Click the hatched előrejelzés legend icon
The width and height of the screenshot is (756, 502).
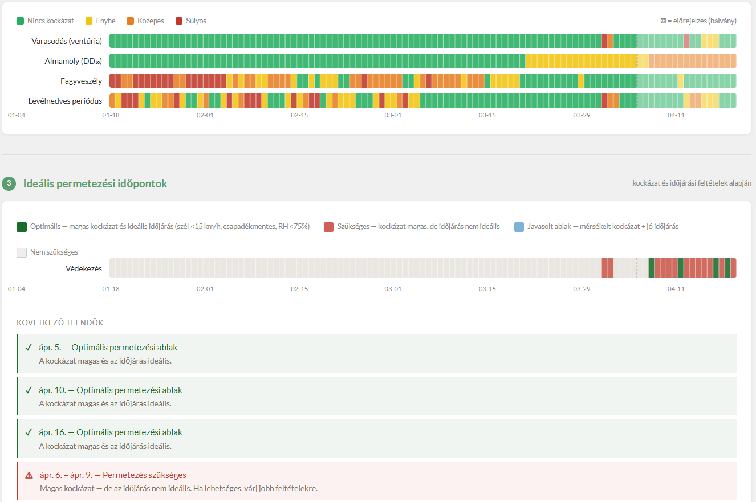[x=663, y=21]
